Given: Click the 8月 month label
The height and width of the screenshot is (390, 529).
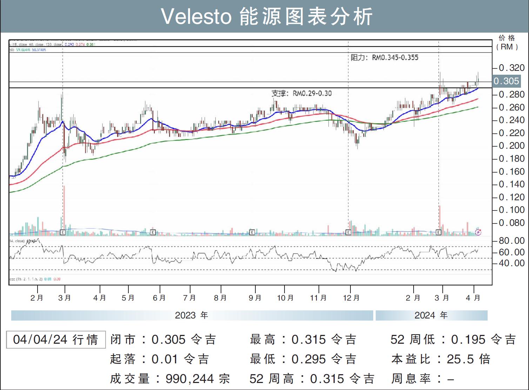Looking at the screenshot, I should 220,298.
